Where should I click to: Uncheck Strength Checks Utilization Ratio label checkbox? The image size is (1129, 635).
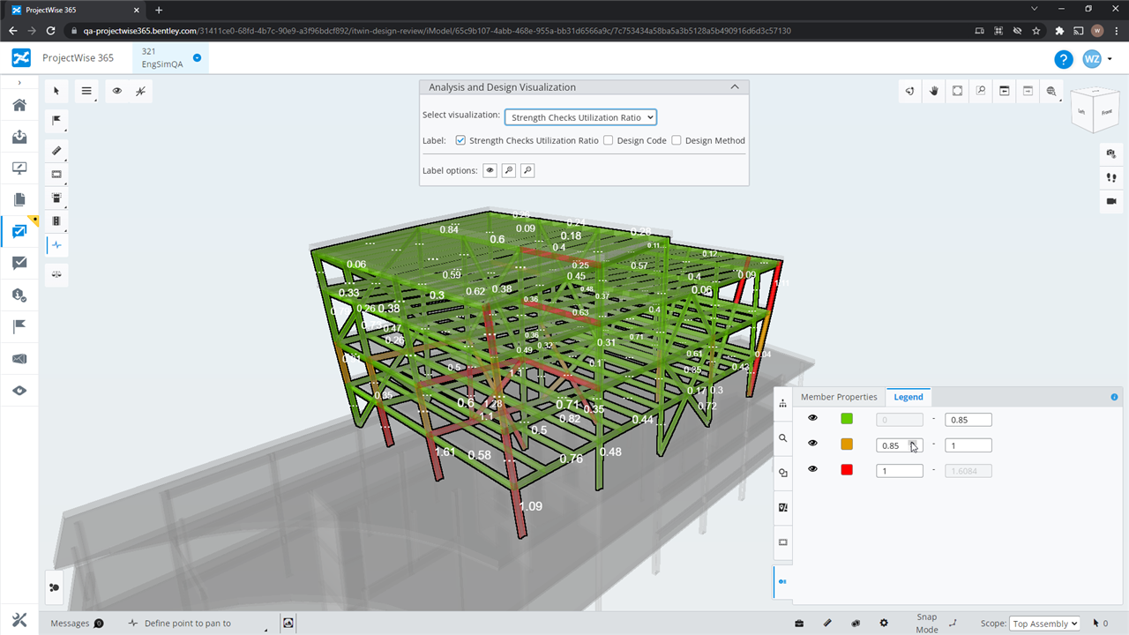pos(460,140)
